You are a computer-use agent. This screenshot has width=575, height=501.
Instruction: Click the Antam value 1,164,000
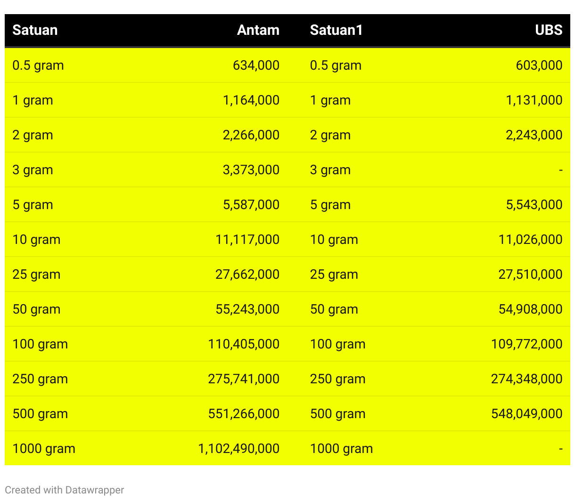point(251,100)
